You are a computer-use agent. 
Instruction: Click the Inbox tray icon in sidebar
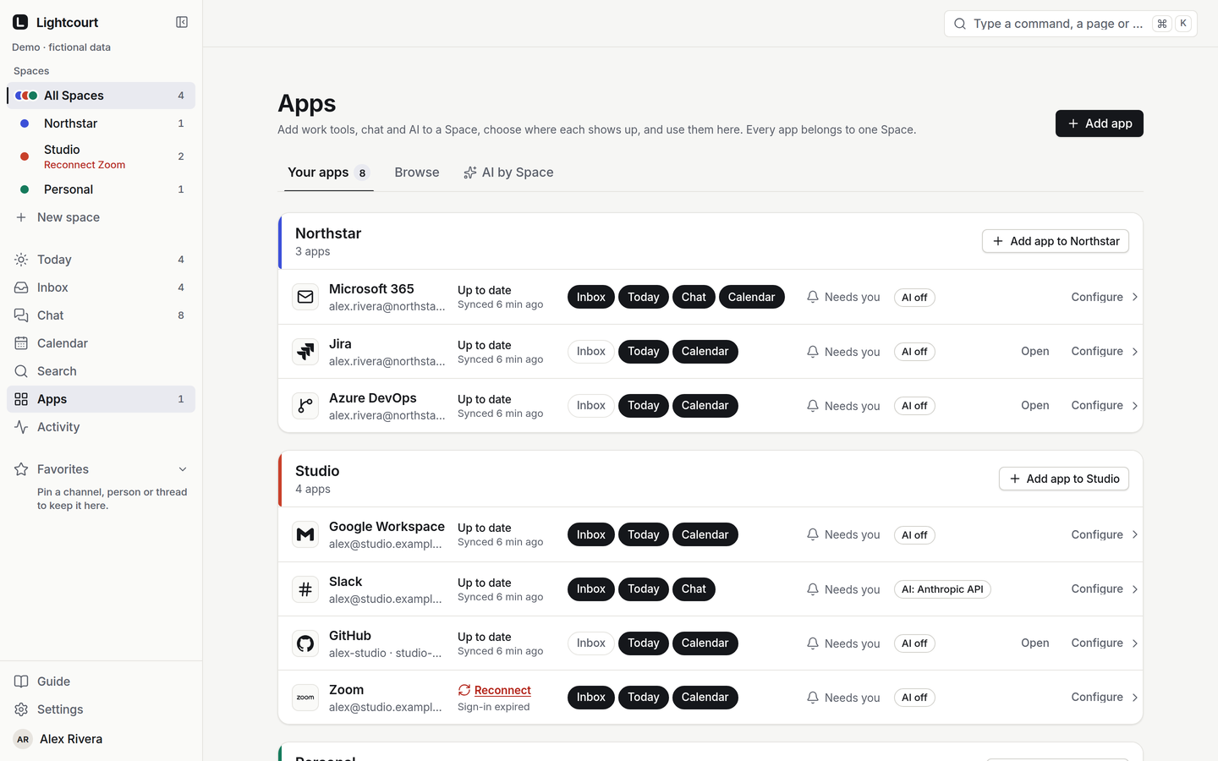point(21,287)
